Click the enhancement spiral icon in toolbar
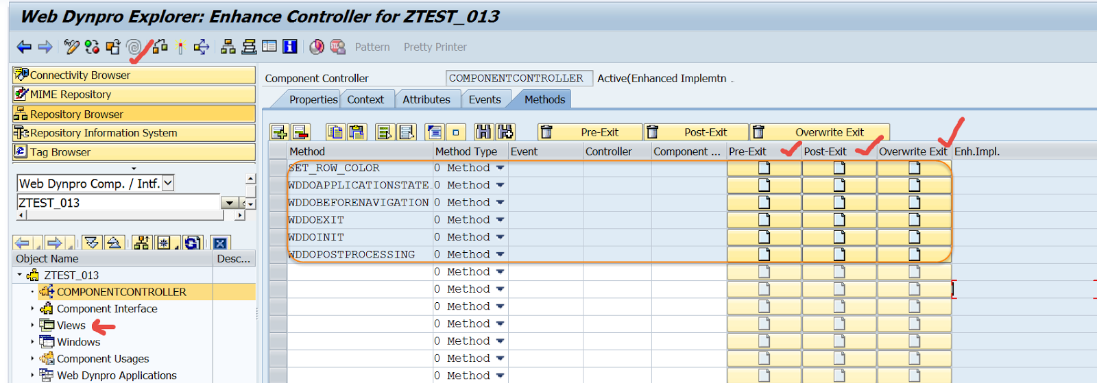Screen dimensions: 1097x383 click(x=134, y=47)
